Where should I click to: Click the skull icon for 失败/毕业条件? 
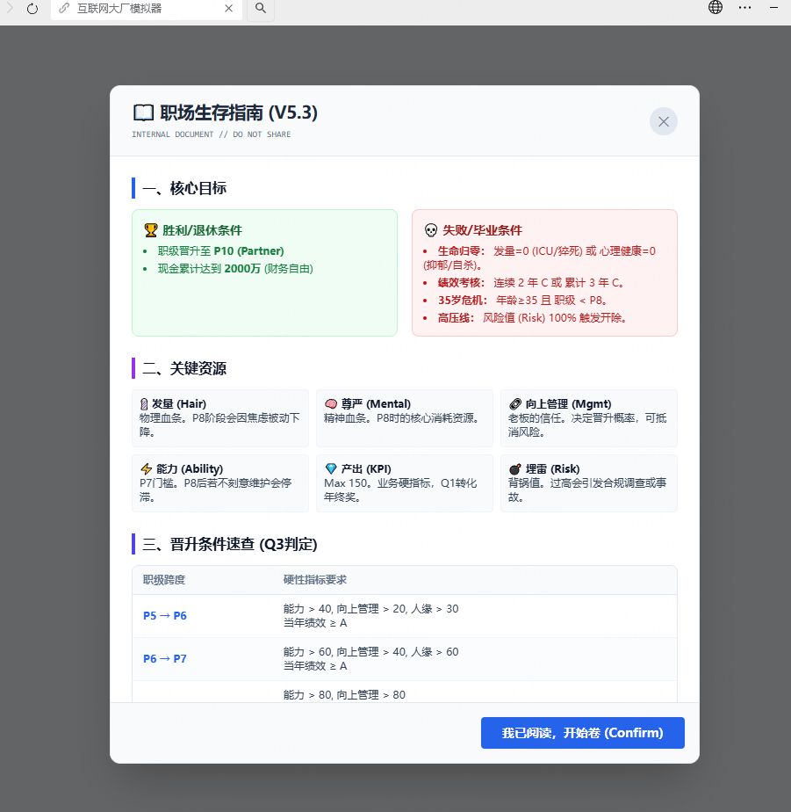430,230
